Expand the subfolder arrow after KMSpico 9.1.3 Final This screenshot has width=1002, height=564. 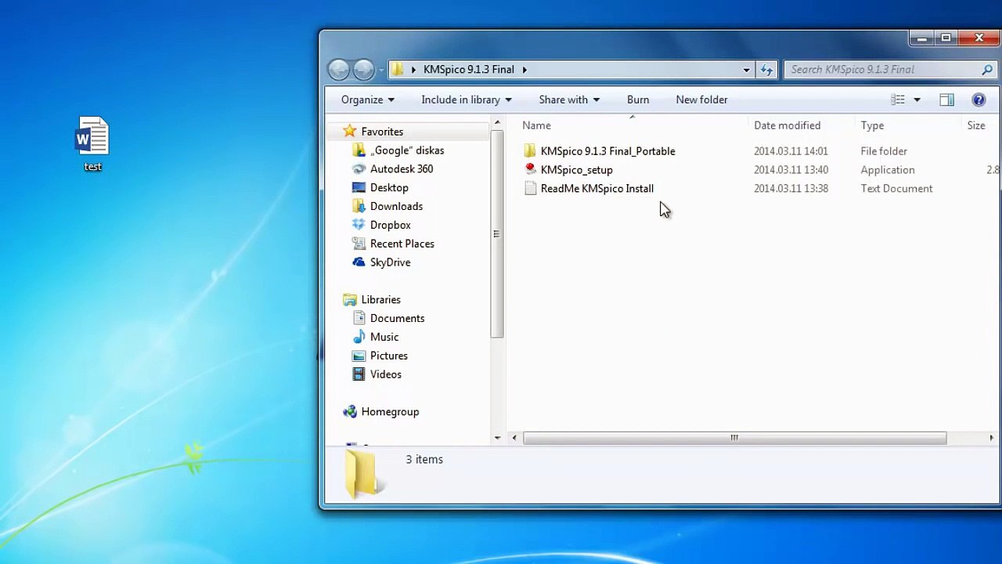(524, 70)
